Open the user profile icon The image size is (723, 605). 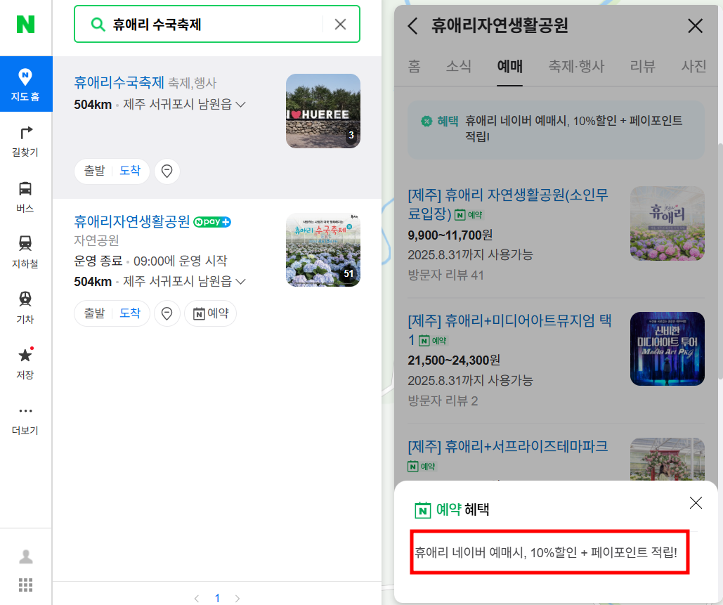click(x=26, y=557)
